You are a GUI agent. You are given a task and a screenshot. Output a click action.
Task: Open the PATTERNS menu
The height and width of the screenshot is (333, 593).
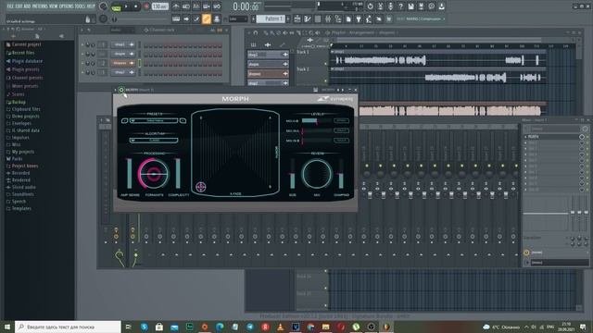40,6
